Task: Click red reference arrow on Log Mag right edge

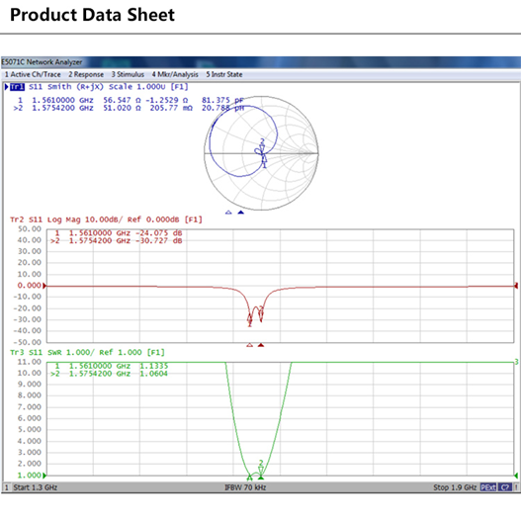Action: pos(516,286)
